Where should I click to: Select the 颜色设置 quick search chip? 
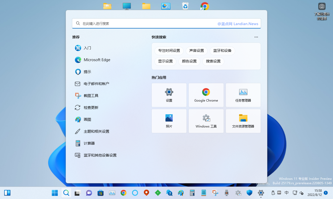[x=189, y=61]
